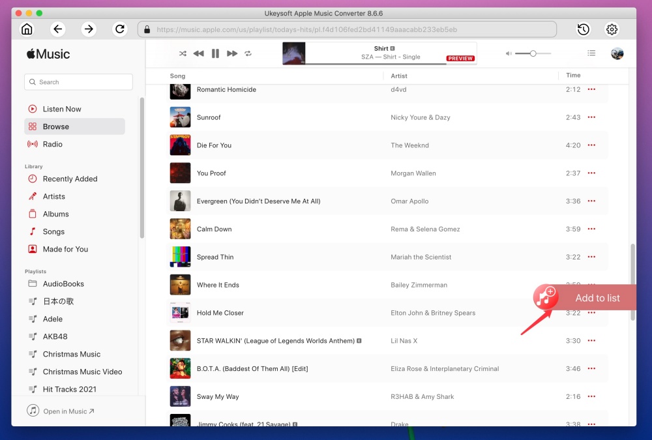Image resolution: width=652 pixels, height=440 pixels.
Task: Open the settings gear icon
Action: [x=612, y=29]
